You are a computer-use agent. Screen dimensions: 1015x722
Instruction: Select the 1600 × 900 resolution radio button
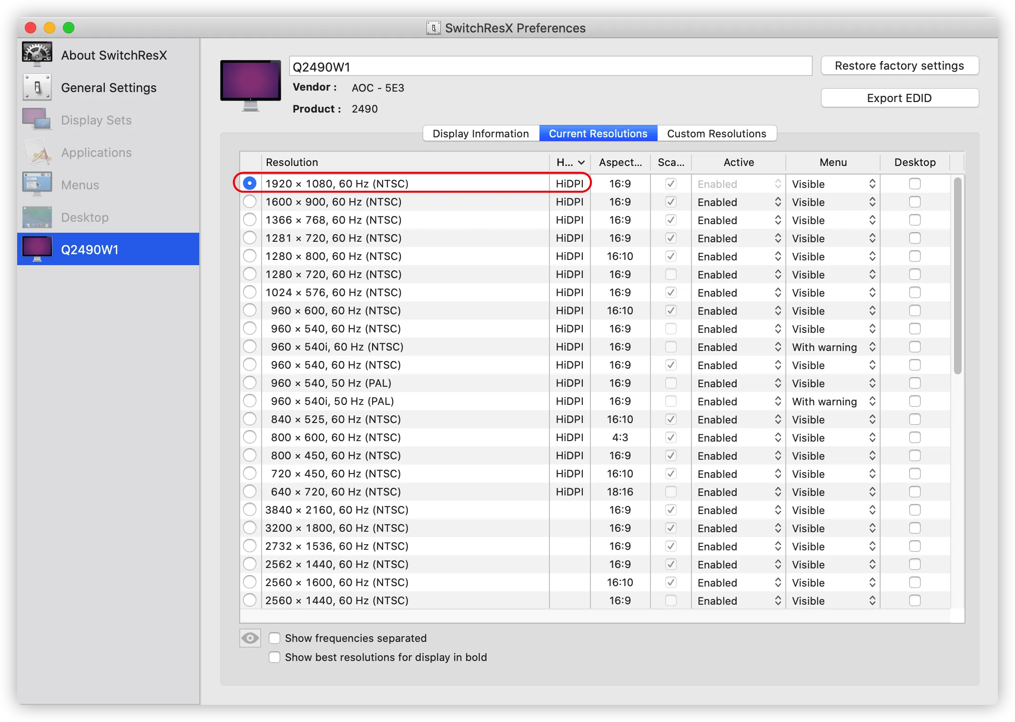tap(250, 202)
